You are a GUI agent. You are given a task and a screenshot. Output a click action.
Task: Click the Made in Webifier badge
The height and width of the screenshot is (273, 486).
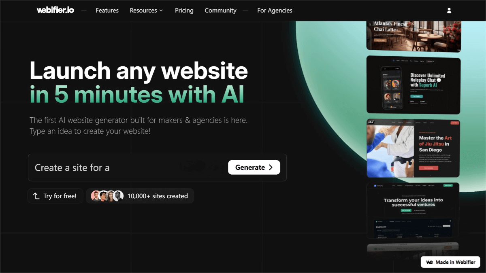pos(450,262)
